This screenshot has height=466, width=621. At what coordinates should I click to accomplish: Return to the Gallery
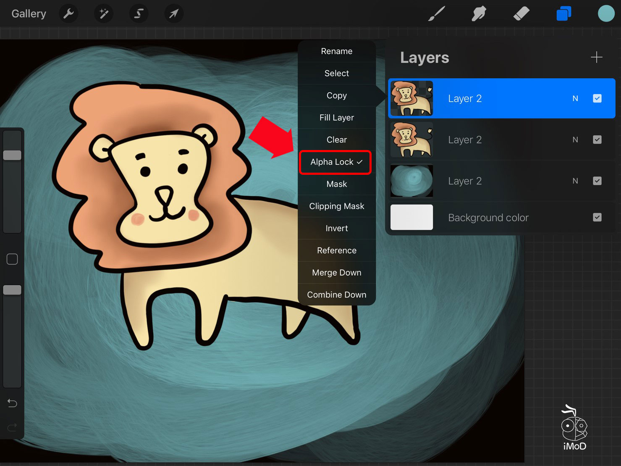29,14
